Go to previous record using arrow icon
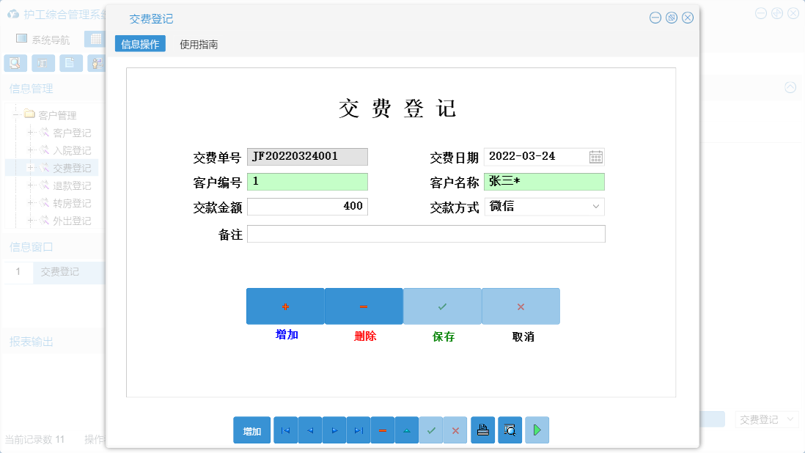The height and width of the screenshot is (453, 805). [309, 430]
